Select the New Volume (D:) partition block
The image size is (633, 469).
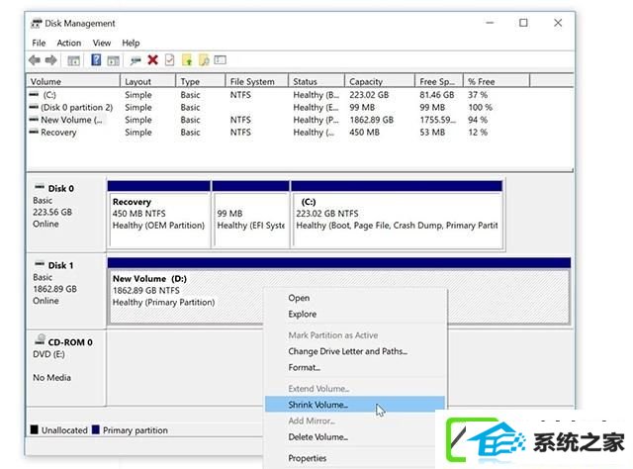click(339, 291)
